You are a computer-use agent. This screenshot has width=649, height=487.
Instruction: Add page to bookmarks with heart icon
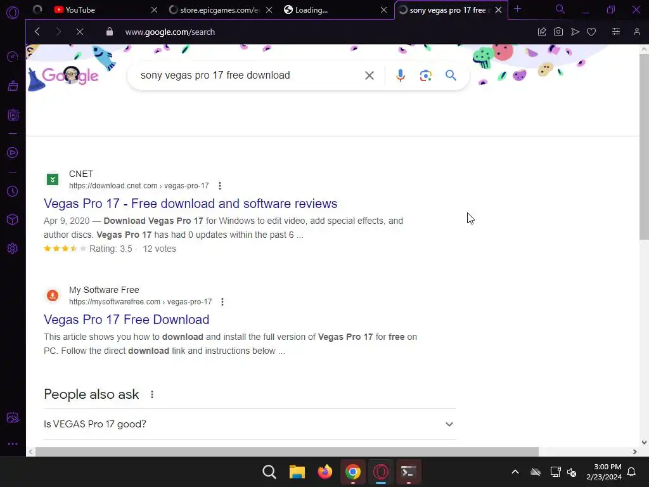pyautogui.click(x=591, y=32)
